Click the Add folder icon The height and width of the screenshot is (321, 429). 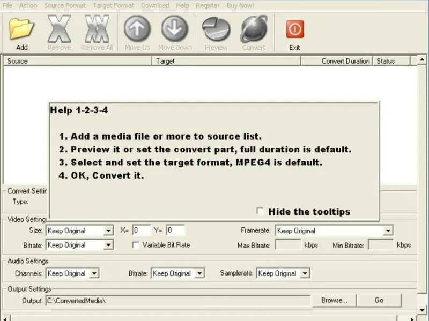(22, 29)
